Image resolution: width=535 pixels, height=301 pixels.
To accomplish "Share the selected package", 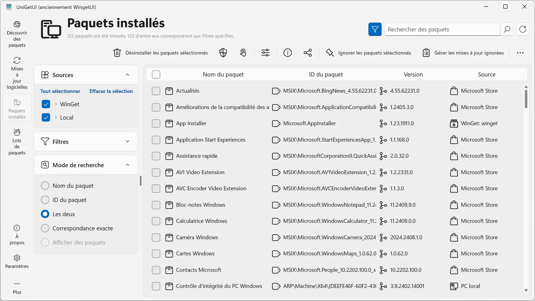I will tap(308, 53).
